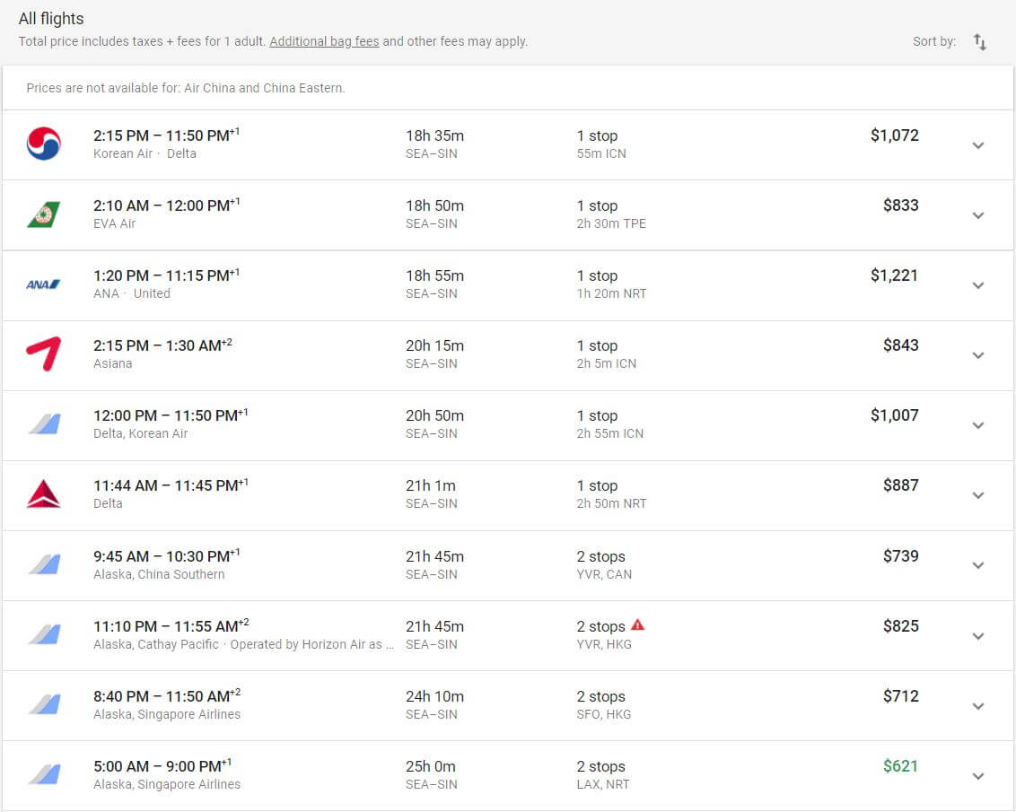1016x812 pixels.
Task: Expand the $1,072 Korean Air flight details
Action: click(978, 145)
